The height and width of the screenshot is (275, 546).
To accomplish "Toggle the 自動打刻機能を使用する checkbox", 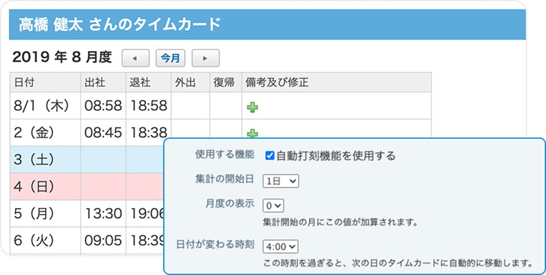I will (269, 156).
